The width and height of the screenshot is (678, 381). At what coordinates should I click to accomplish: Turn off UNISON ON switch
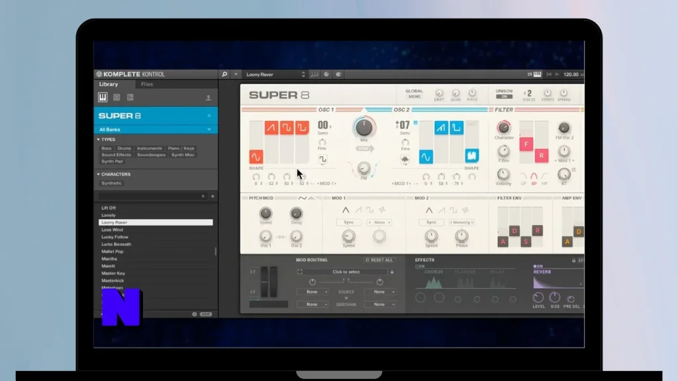pos(504,97)
